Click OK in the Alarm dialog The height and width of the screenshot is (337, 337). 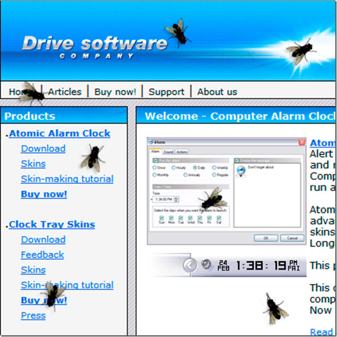(x=266, y=238)
